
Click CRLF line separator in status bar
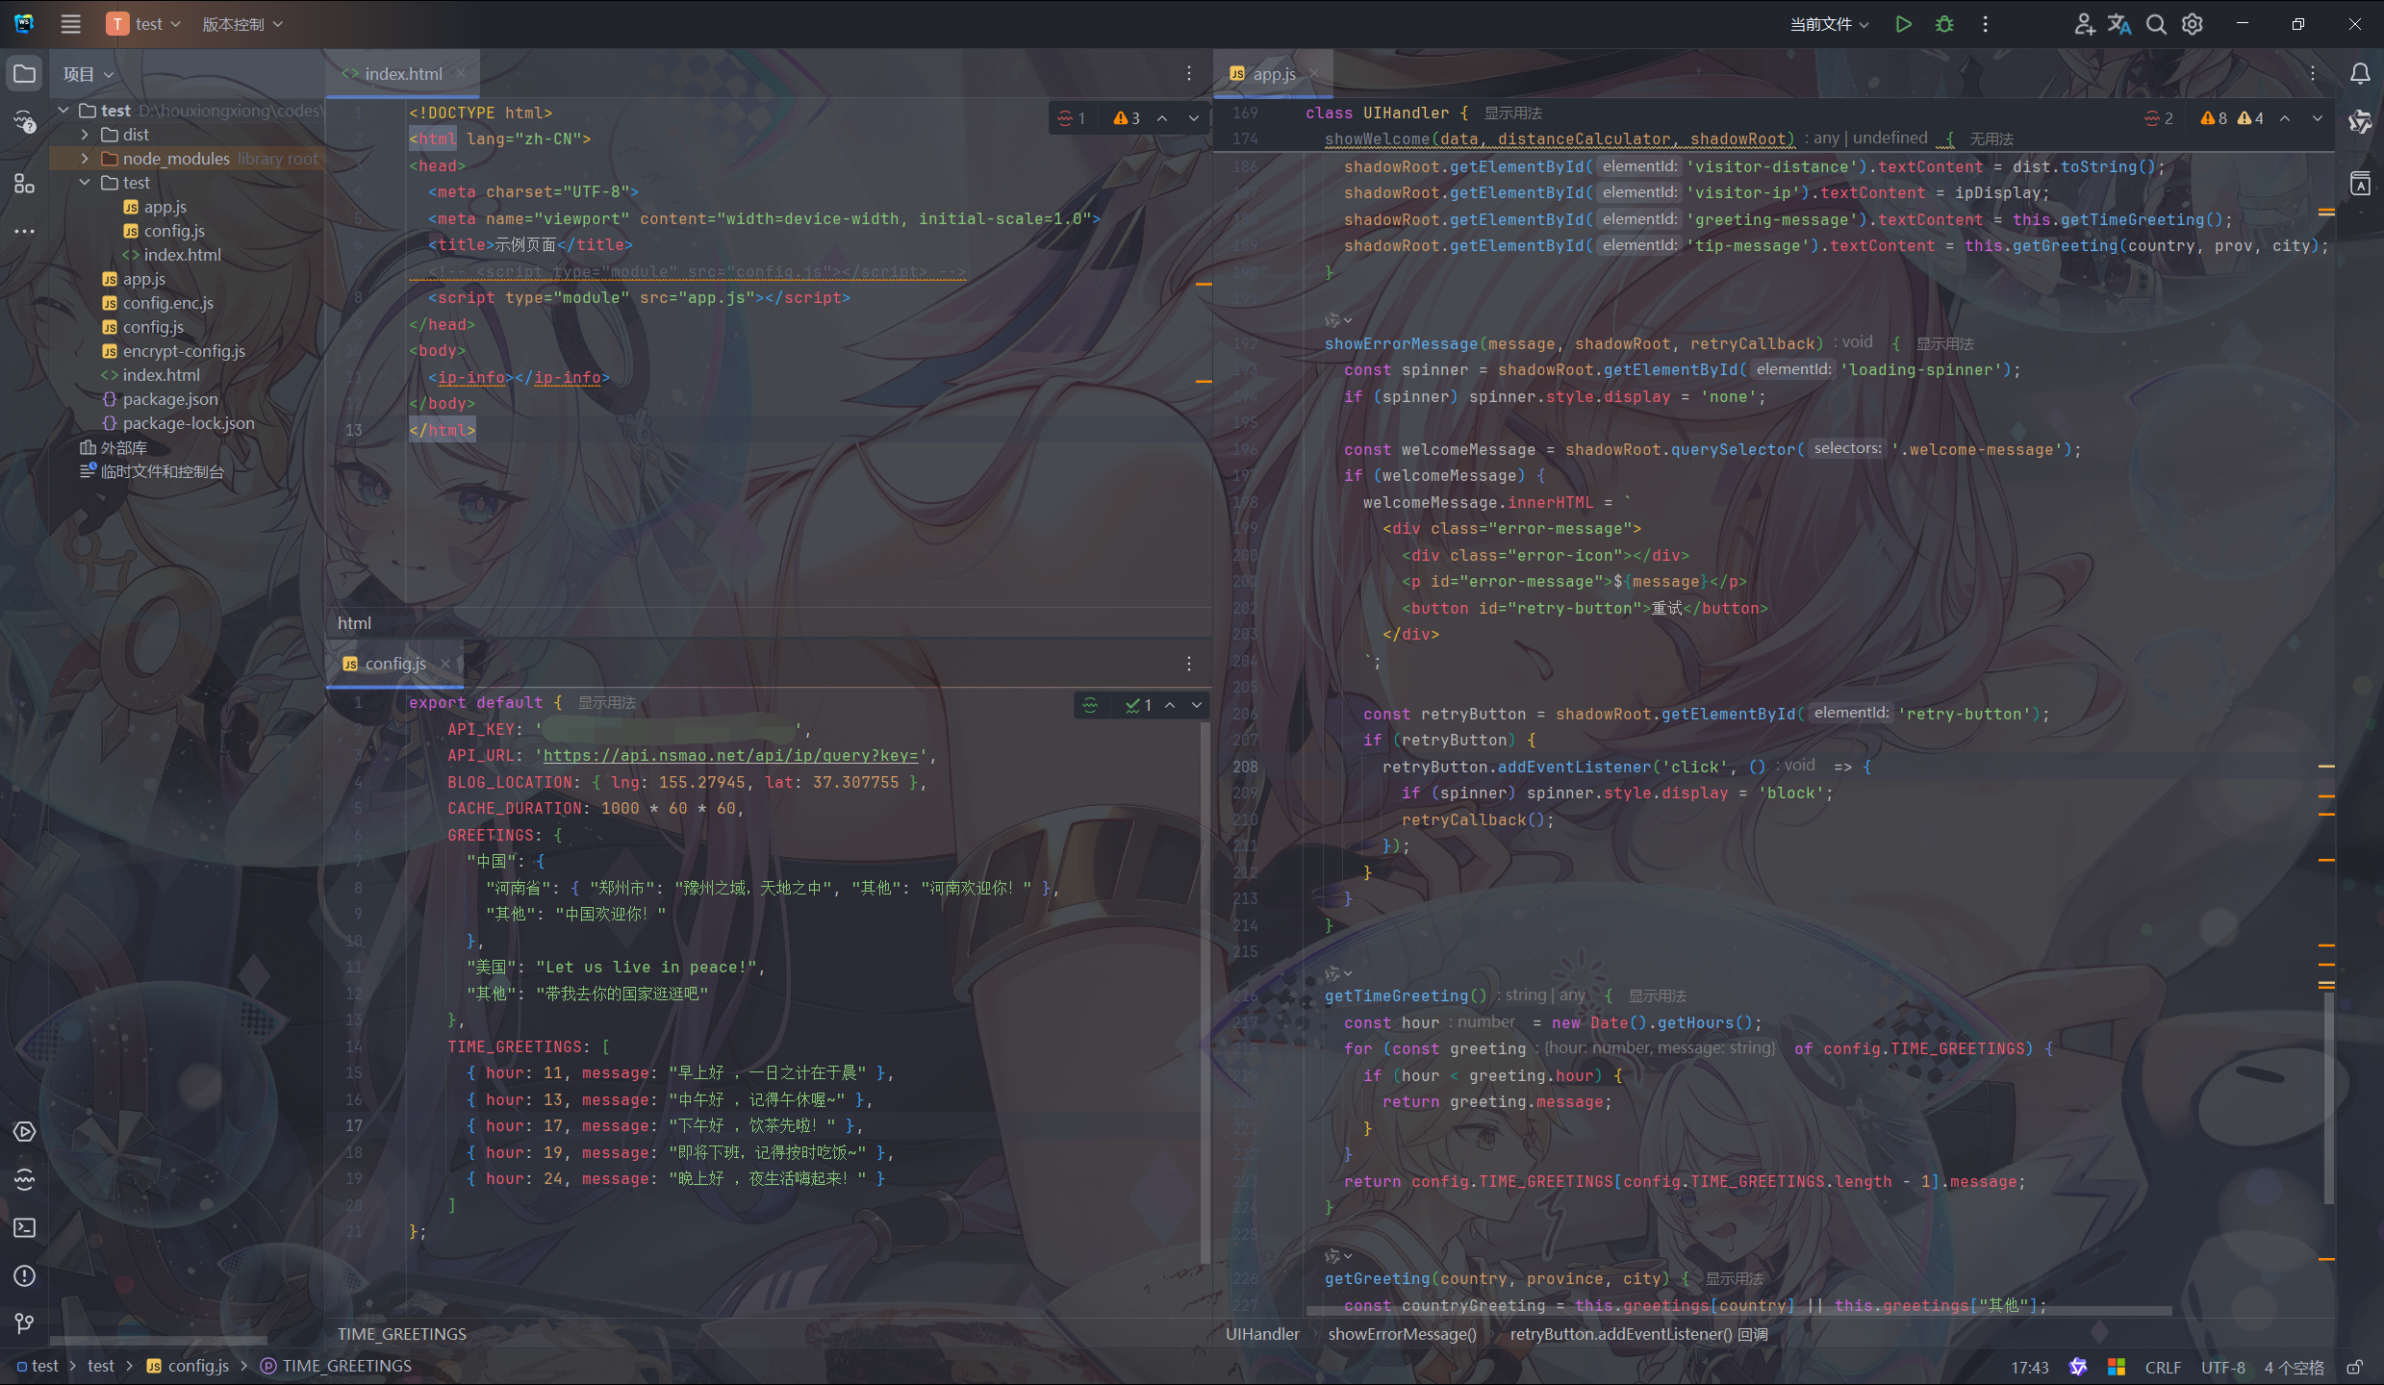(2163, 1367)
